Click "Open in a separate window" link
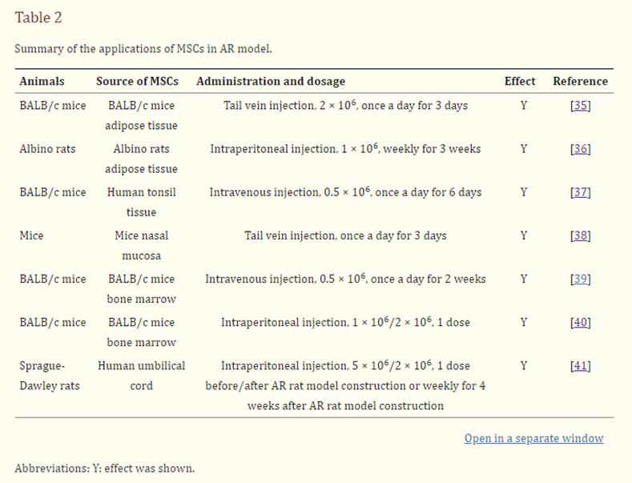The width and height of the screenshot is (632, 483). 533,438
